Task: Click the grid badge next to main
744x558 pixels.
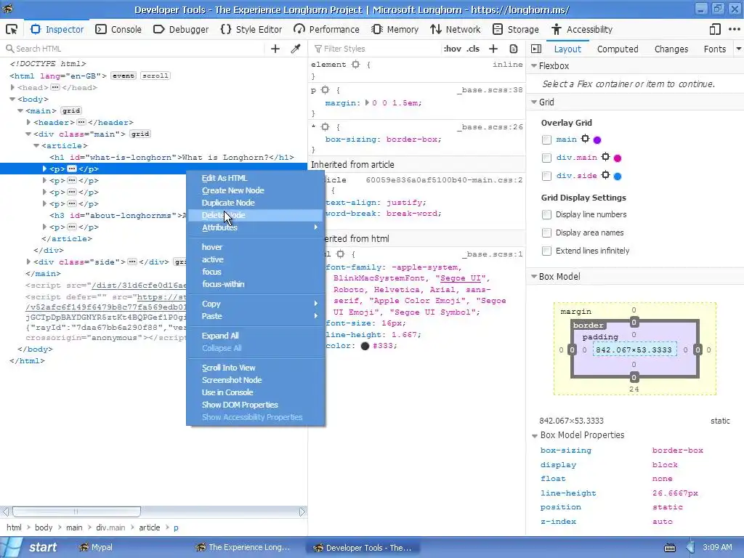Action: click(x=71, y=110)
